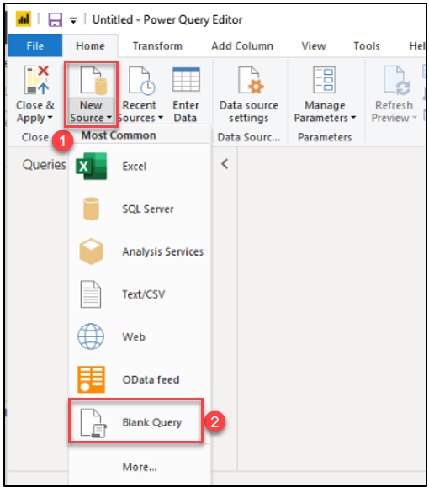
Task: Click the save icon in title bar
Action: (55, 20)
